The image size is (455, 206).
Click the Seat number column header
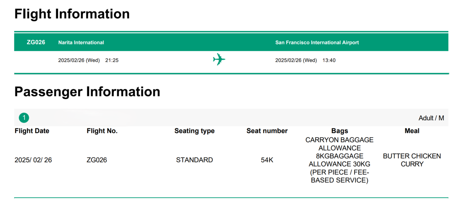[x=267, y=131]
